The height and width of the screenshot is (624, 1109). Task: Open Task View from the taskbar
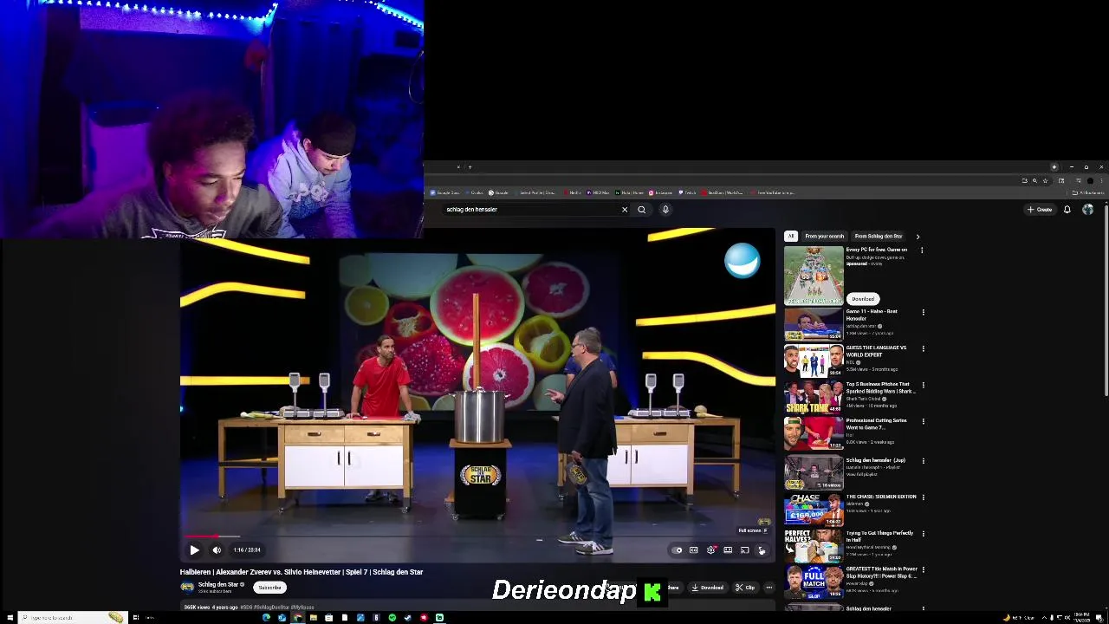[x=136, y=617]
